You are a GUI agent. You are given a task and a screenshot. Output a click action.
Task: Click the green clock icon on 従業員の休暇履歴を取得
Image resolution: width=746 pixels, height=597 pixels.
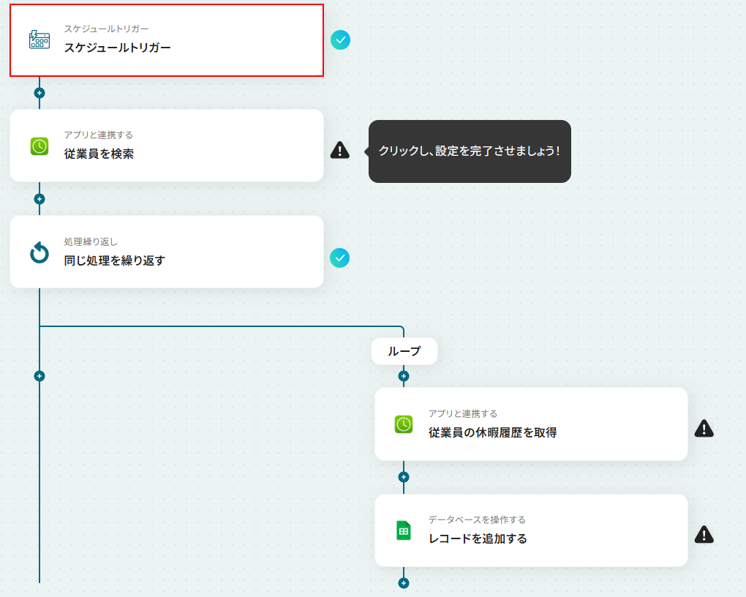pyautogui.click(x=404, y=424)
